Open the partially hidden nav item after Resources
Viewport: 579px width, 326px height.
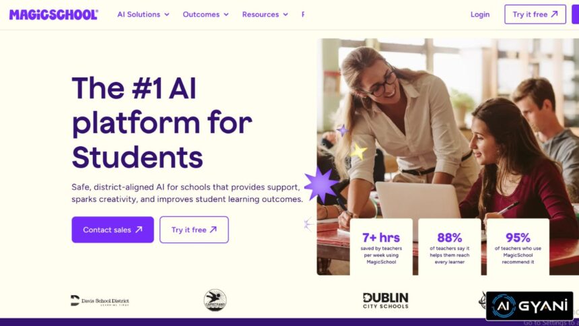point(303,14)
